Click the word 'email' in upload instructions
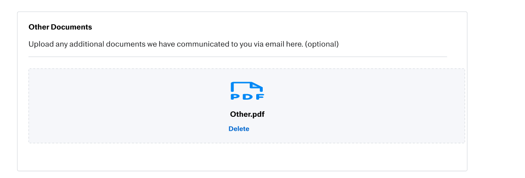The image size is (525, 178). [x=275, y=44]
